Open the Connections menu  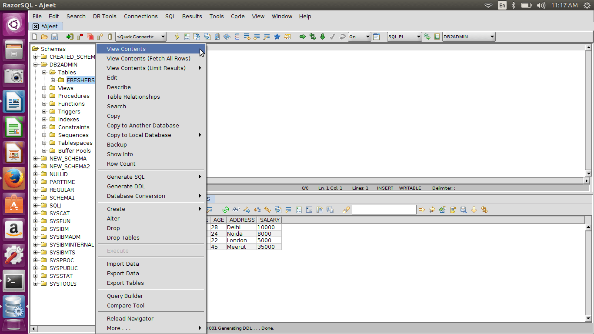(141, 16)
